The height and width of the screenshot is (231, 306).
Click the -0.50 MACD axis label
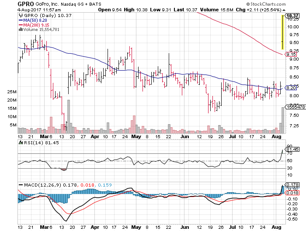pyautogui.click(x=292, y=219)
